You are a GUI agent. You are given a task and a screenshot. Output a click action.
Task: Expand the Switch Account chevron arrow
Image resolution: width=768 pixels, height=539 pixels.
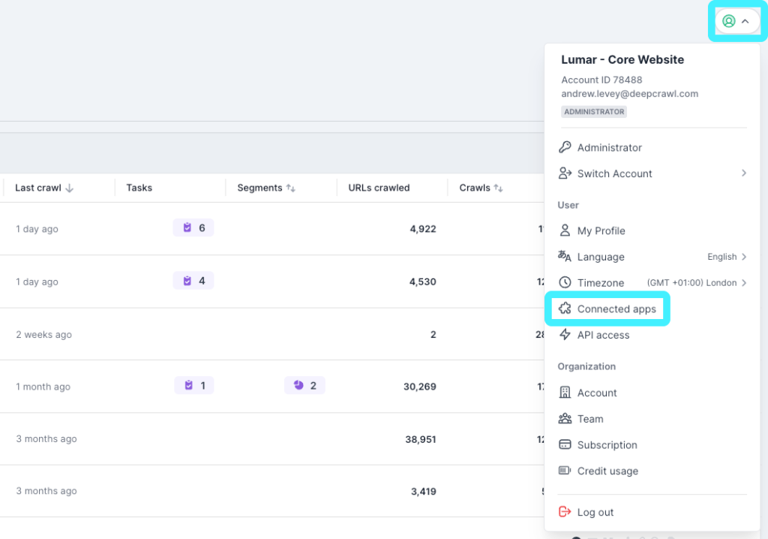click(743, 173)
